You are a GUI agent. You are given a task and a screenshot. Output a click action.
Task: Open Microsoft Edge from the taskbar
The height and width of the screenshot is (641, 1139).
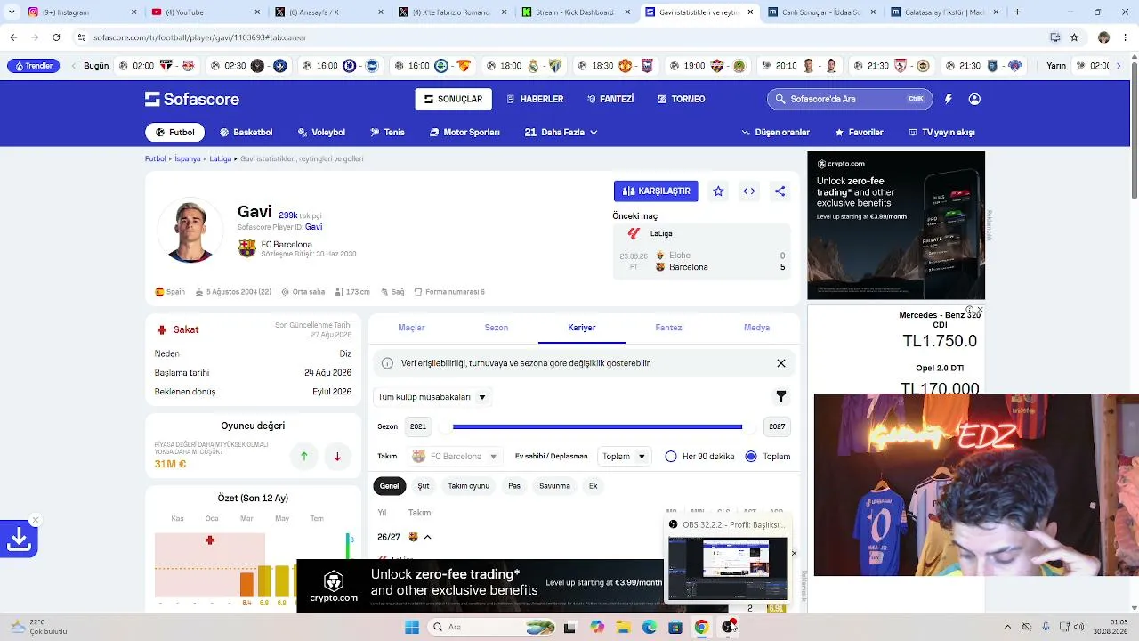coord(650,627)
